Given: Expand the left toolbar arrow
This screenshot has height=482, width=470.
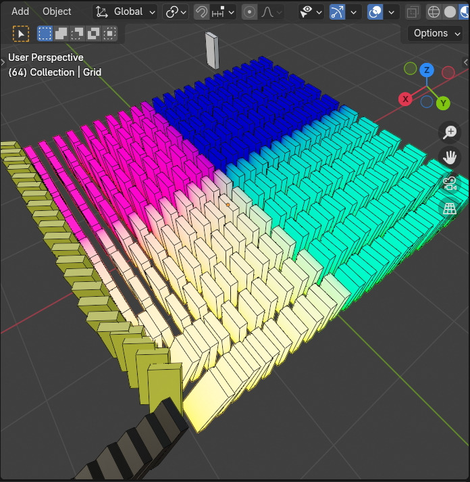Looking at the screenshot, I should (x=3, y=63).
